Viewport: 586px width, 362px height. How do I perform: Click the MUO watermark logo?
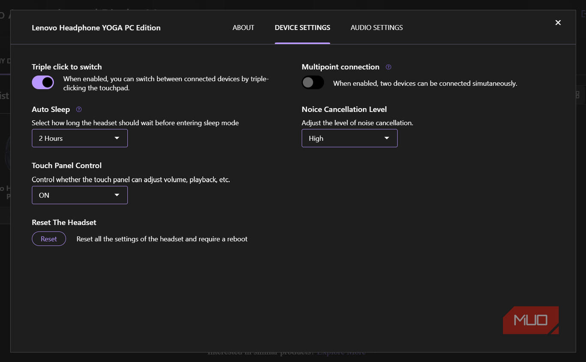pyautogui.click(x=531, y=320)
